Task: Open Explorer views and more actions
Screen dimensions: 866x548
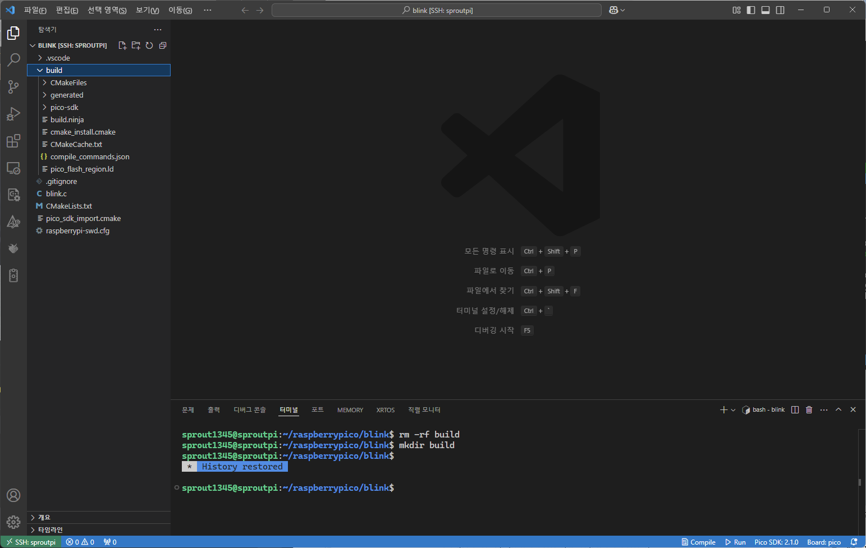Action: tap(158, 30)
